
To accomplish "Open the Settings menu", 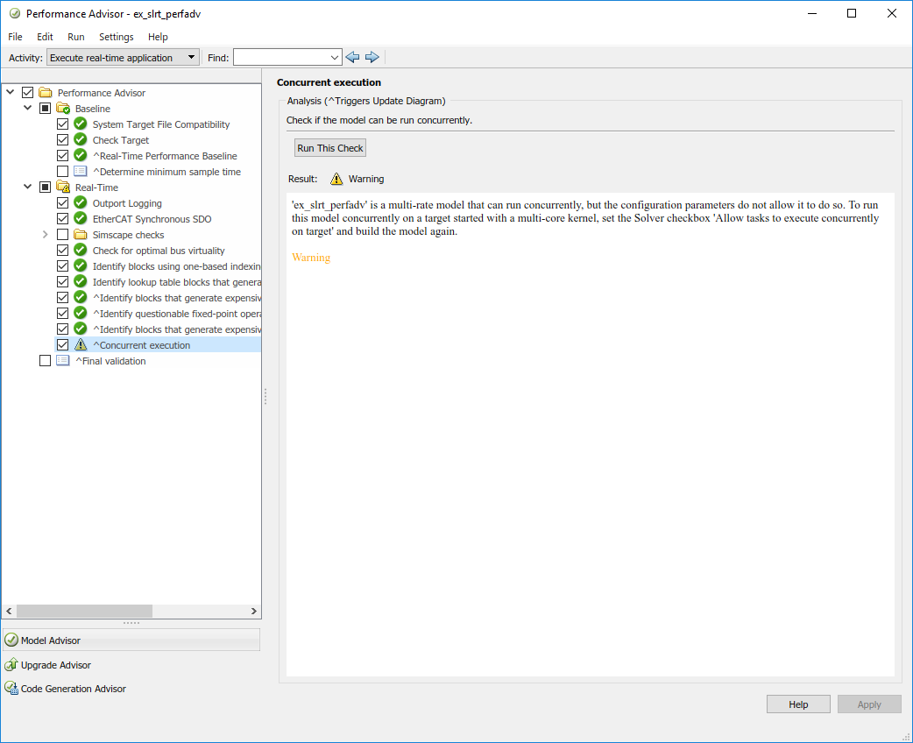I will click(x=116, y=37).
